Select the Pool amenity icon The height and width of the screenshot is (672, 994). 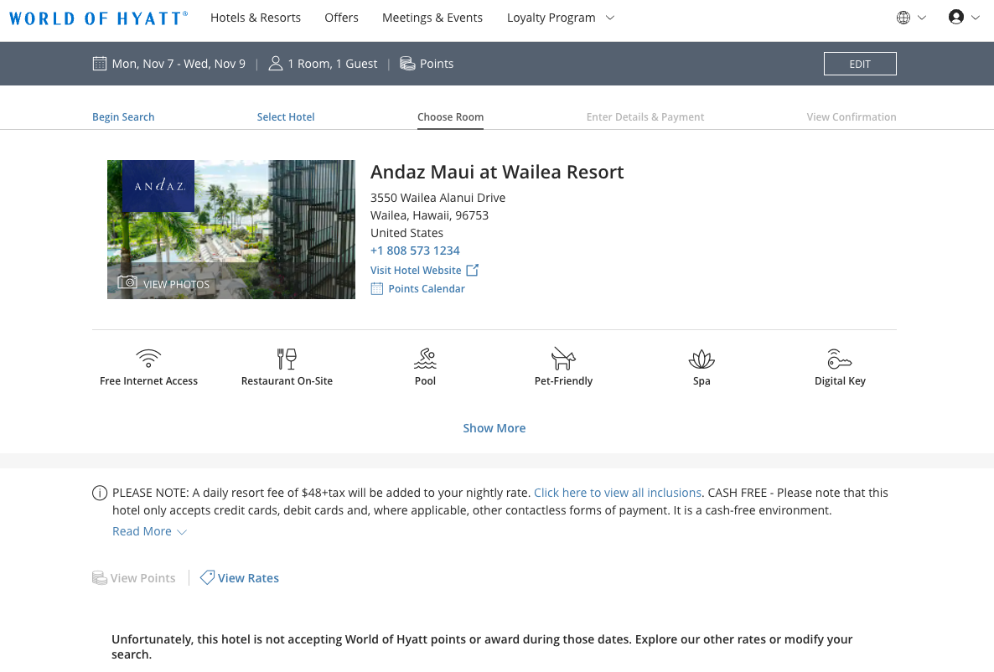(425, 358)
